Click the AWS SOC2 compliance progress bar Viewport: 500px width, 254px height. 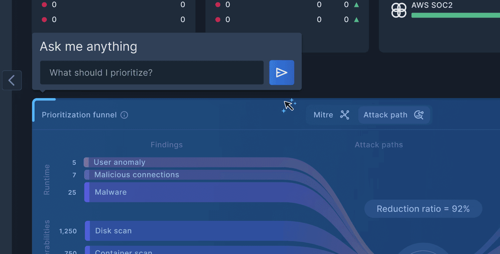[455, 15]
